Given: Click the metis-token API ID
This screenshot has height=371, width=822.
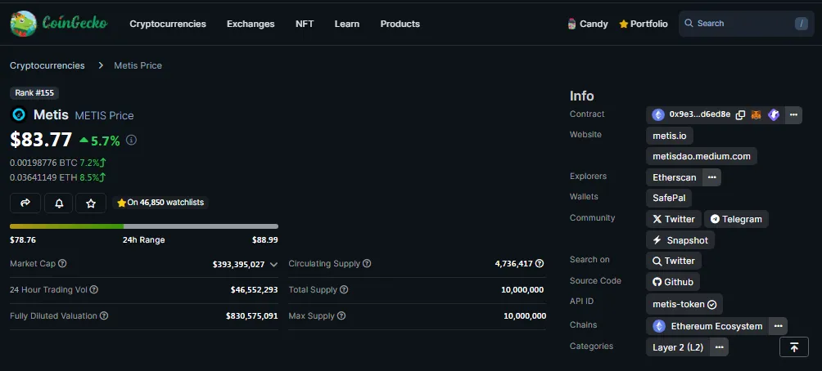Looking at the screenshot, I should point(684,305).
